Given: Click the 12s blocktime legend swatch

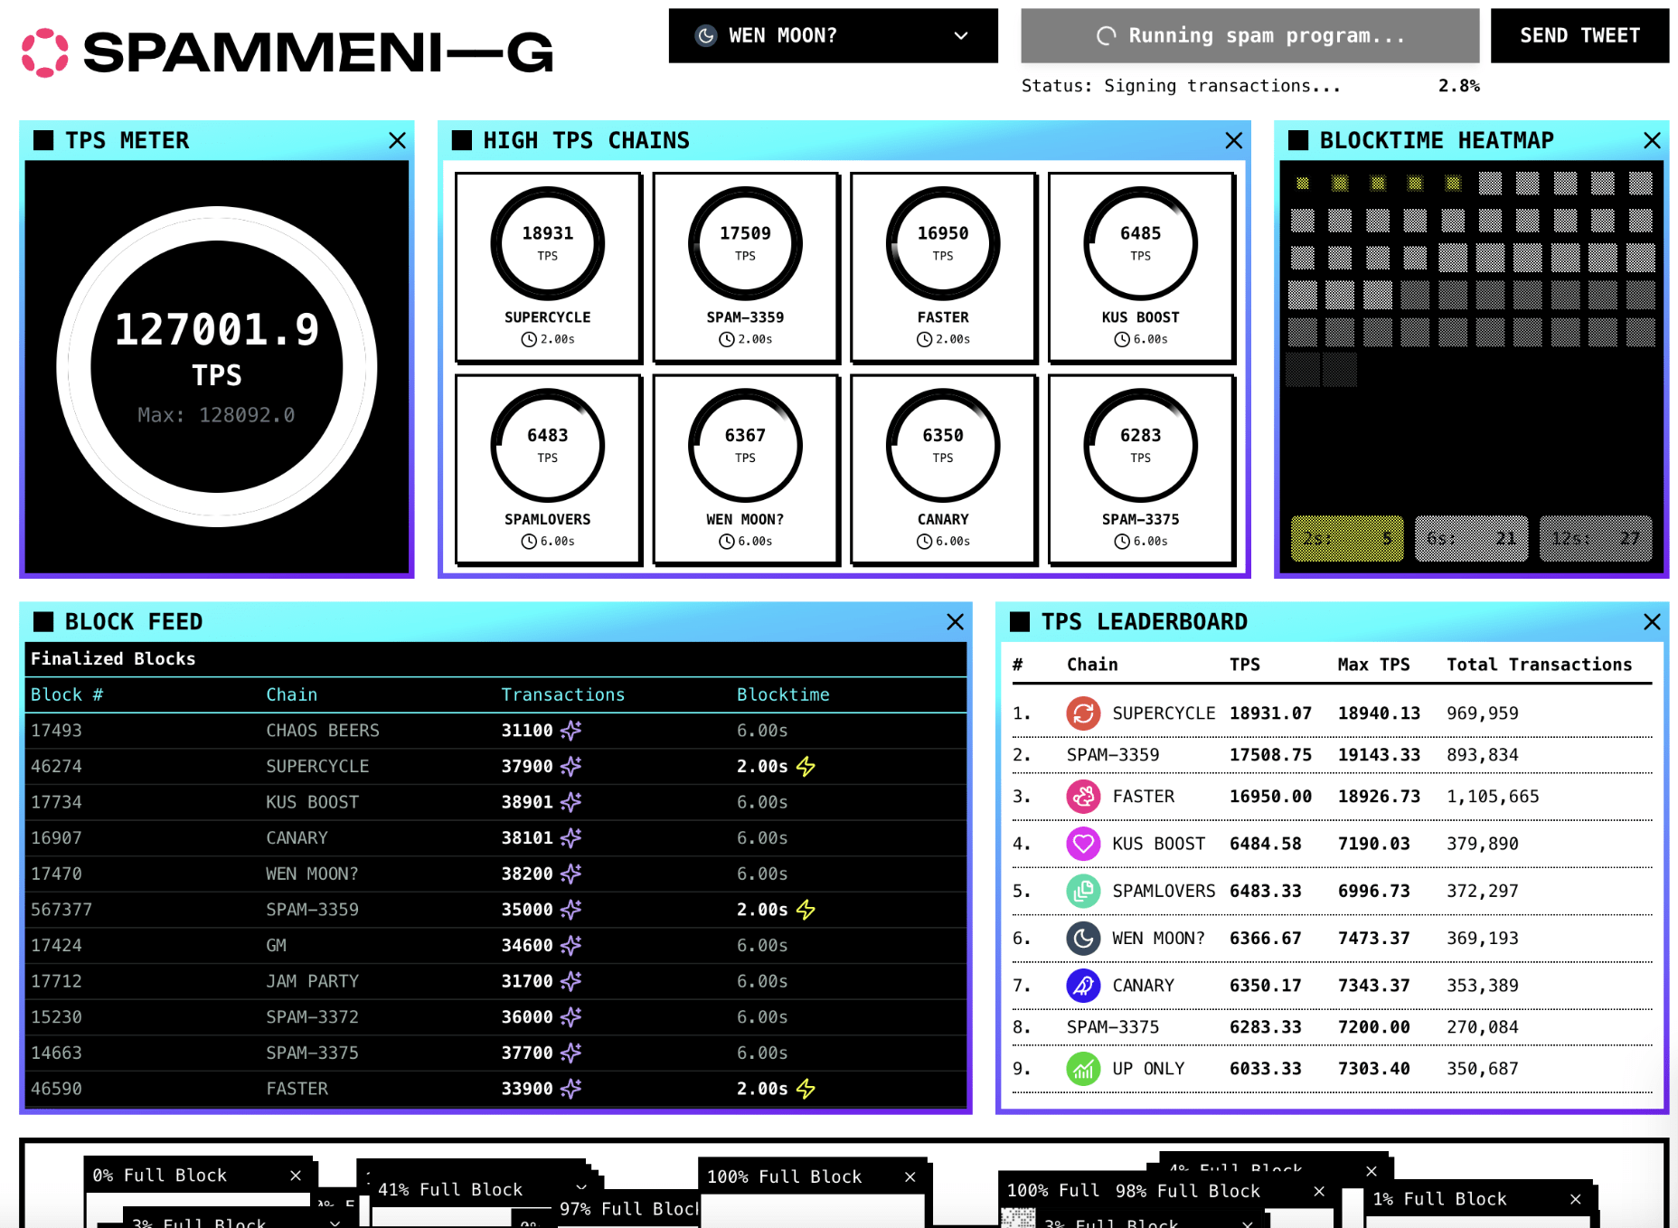Looking at the screenshot, I should [1596, 539].
